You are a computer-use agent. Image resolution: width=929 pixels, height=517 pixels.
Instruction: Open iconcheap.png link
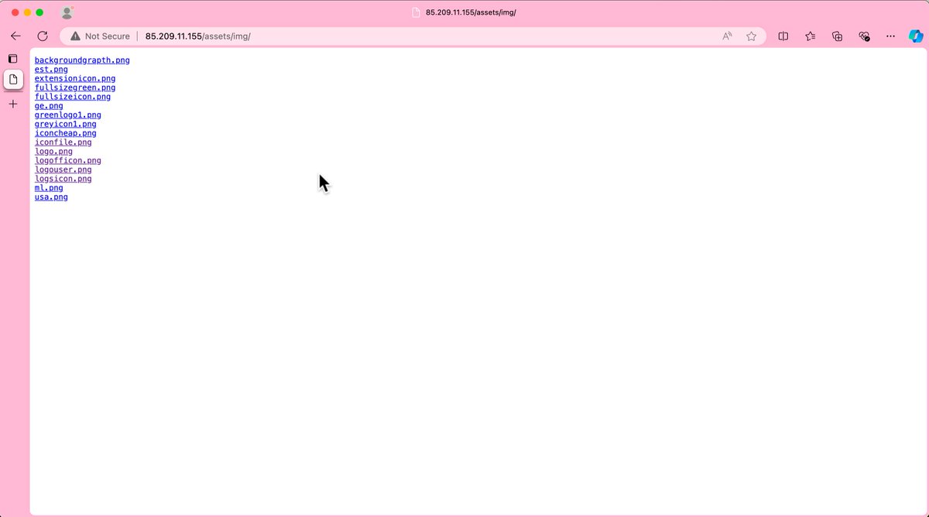(x=66, y=133)
